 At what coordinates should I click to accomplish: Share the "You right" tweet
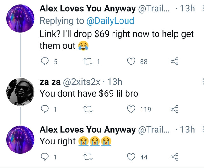pos(174,157)
